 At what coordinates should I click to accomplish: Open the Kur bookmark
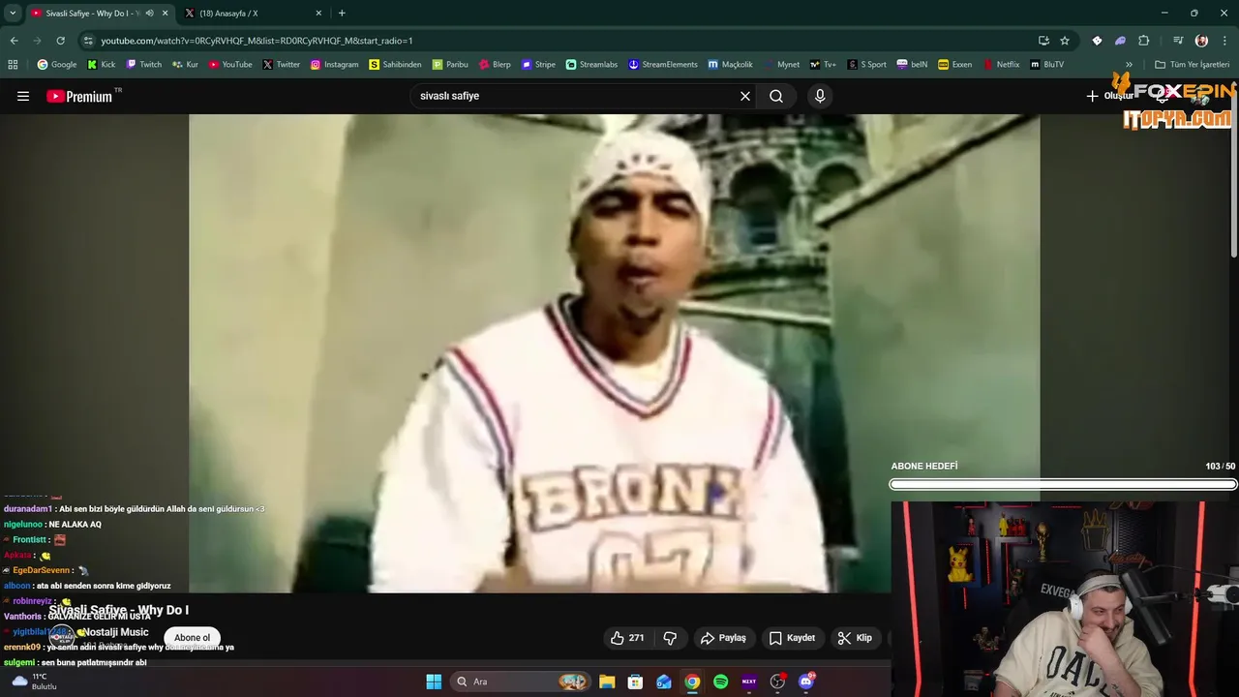[x=186, y=65]
